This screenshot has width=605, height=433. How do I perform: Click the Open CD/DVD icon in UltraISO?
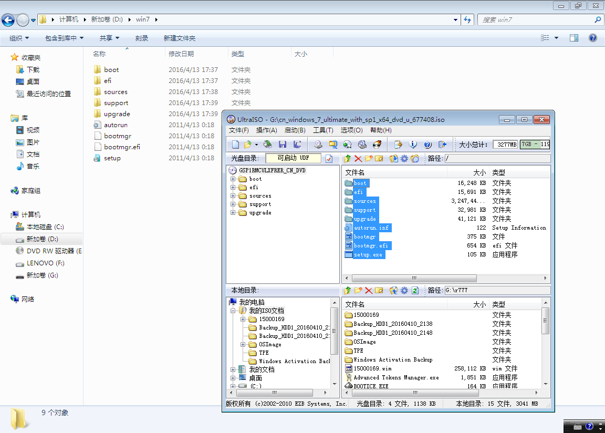[x=267, y=145]
